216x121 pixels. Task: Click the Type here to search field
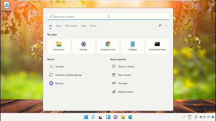point(108,16)
